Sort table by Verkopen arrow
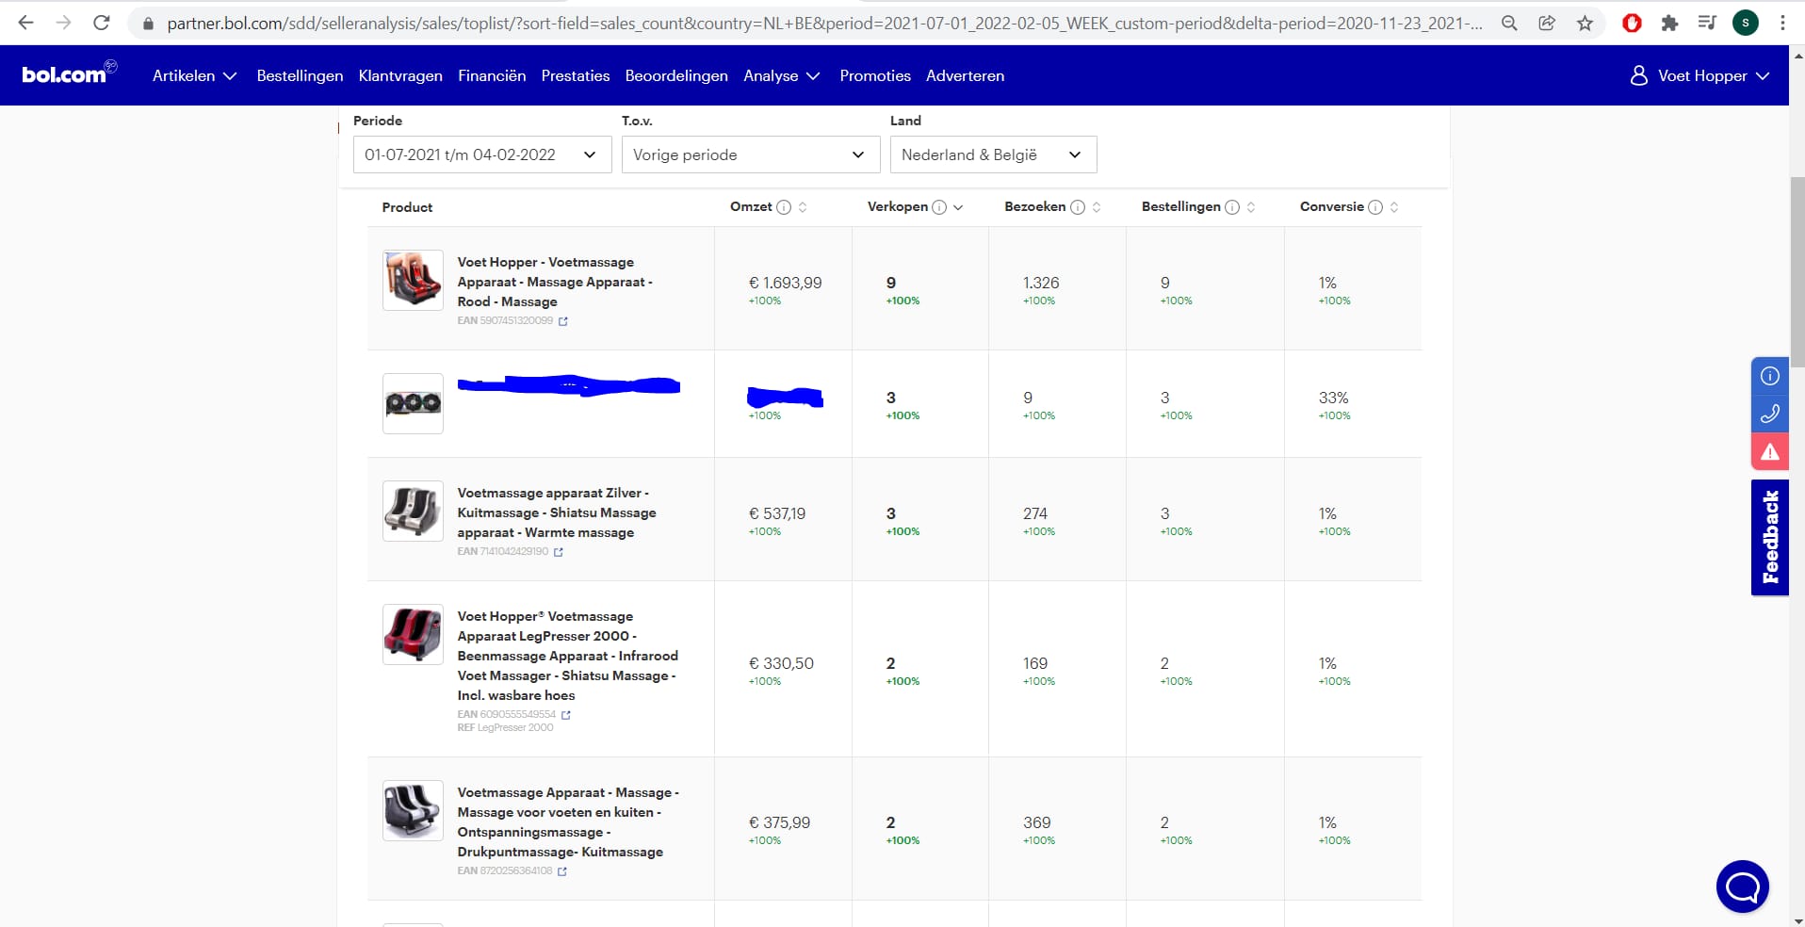This screenshot has height=927, width=1805. point(958,207)
